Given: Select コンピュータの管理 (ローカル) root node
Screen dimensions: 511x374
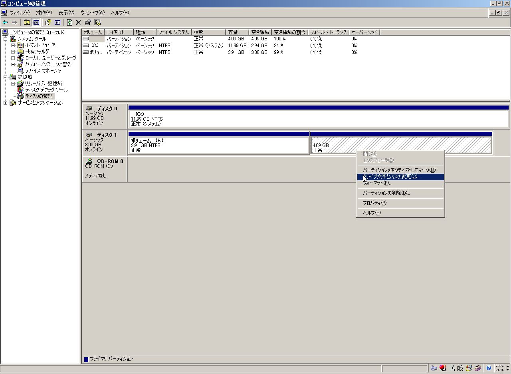Looking at the screenshot, I should [37, 32].
